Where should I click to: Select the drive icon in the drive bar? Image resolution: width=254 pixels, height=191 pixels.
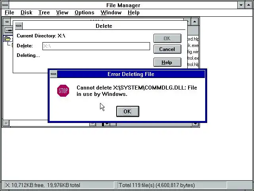tap(9, 30)
